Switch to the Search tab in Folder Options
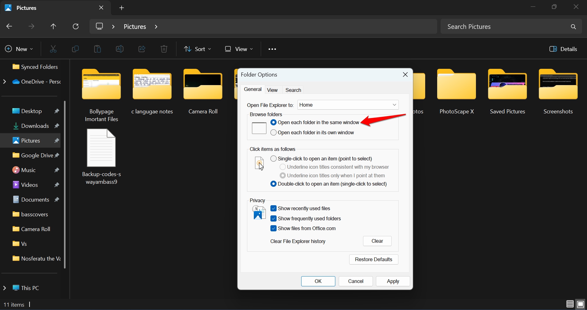587x310 pixels. [x=293, y=90]
